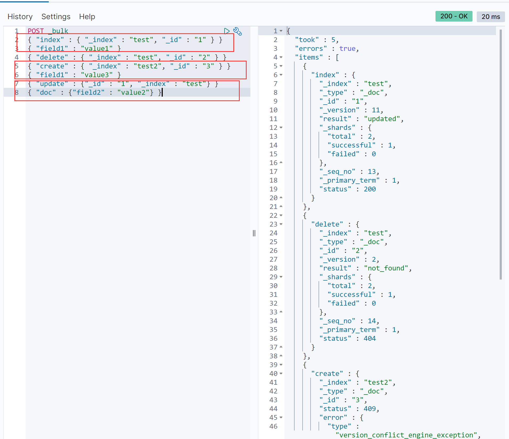Collapse "_shards" block at line 12
This screenshot has height=439, width=509.
(281, 128)
